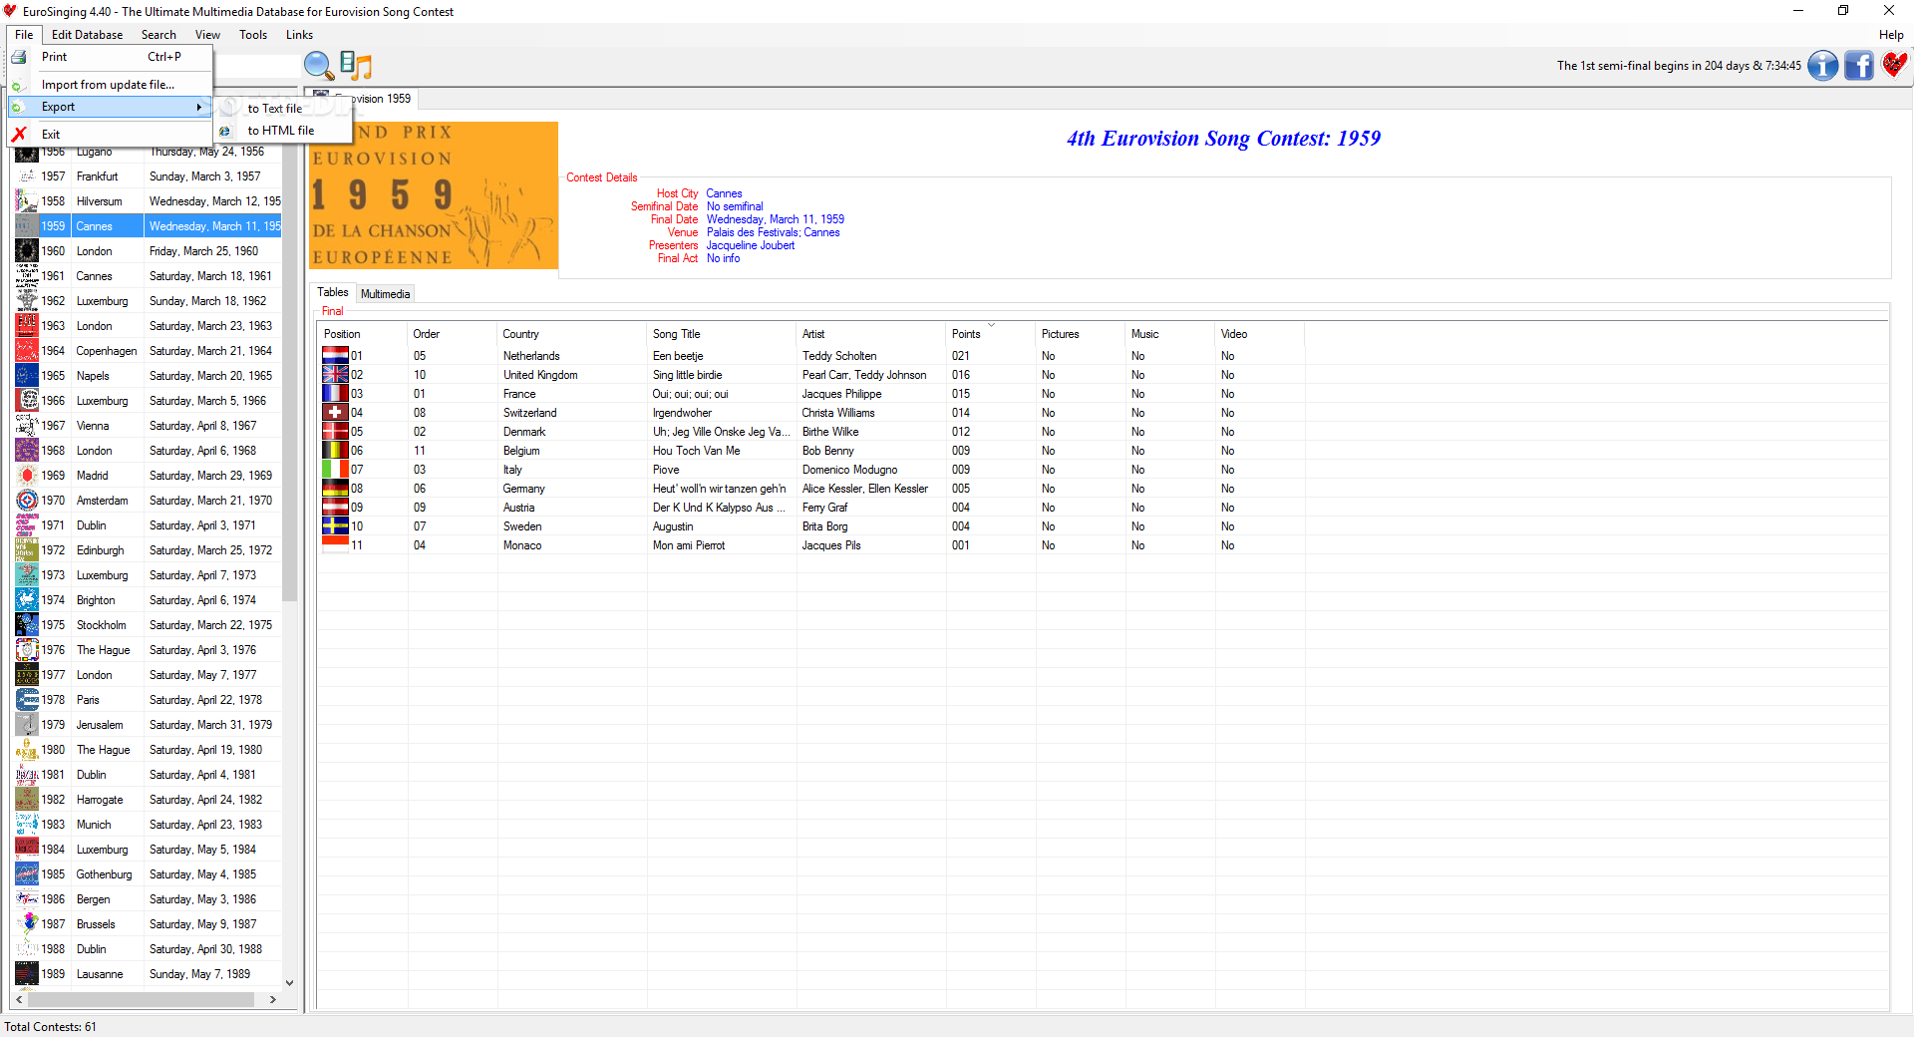Viewport: 1914px width, 1037px height.
Task: Click the Host City value Cannes
Action: click(724, 193)
